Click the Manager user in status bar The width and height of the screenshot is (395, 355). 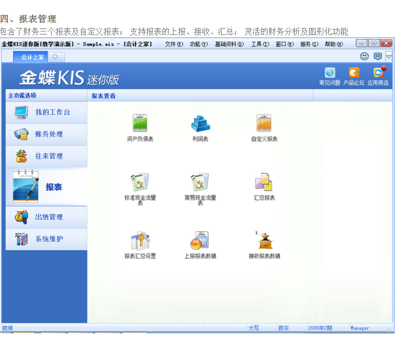coord(359,328)
